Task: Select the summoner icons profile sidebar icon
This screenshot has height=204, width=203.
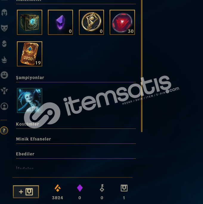Action: (4, 106)
